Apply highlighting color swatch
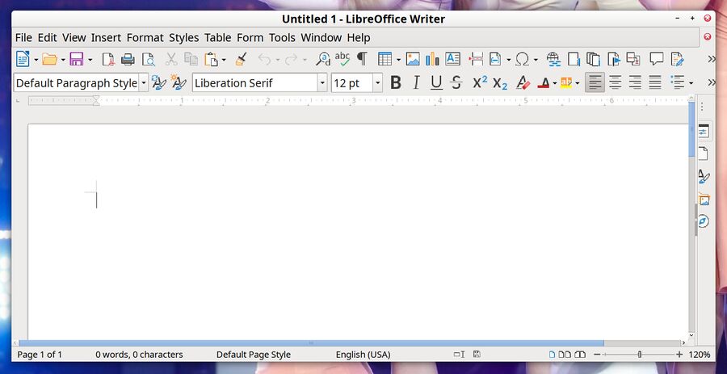The image size is (727, 374). click(x=565, y=83)
